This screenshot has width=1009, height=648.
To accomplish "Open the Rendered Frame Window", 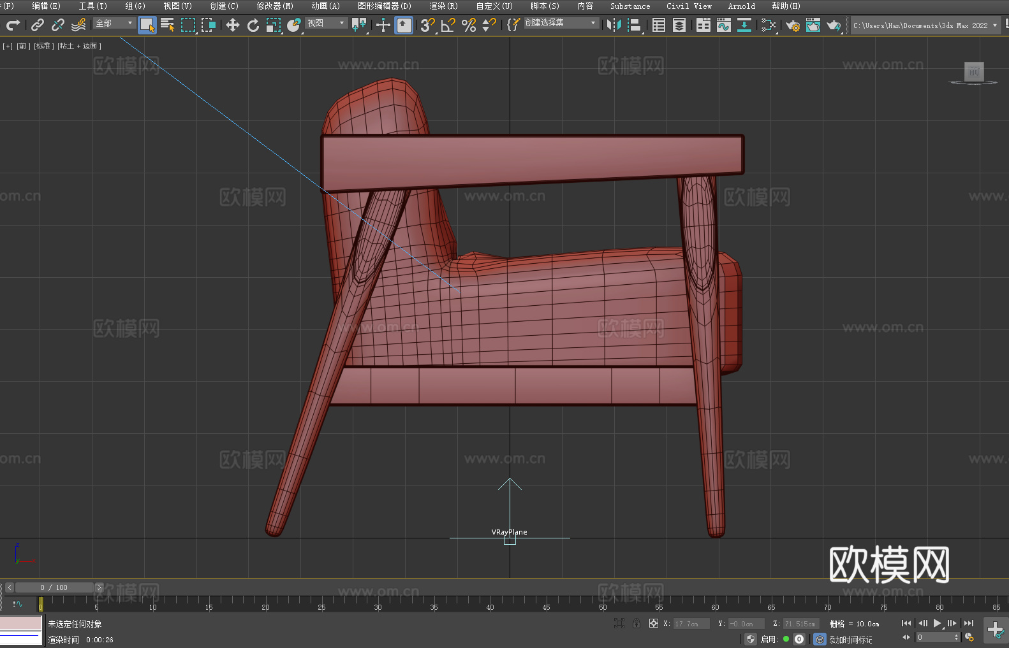I will click(x=813, y=25).
